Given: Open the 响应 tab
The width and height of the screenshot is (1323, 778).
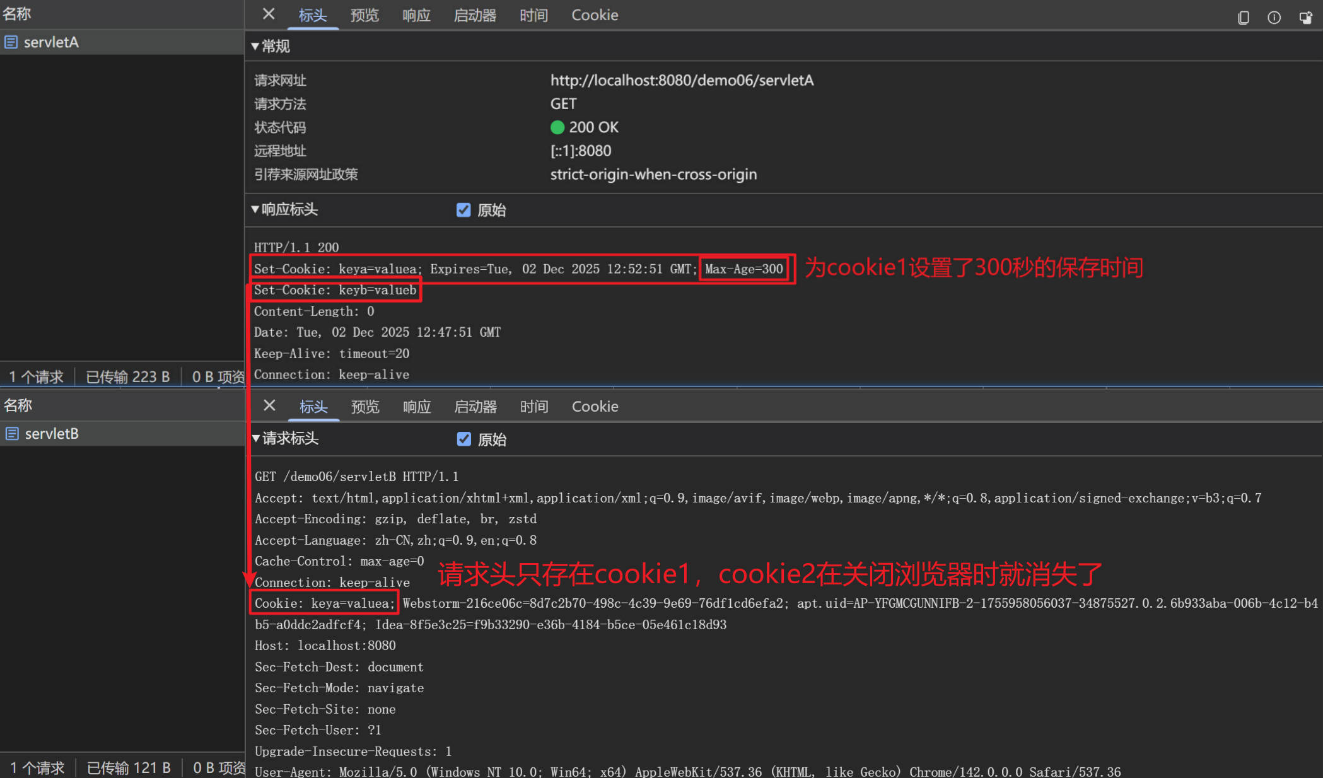Looking at the screenshot, I should click(416, 15).
